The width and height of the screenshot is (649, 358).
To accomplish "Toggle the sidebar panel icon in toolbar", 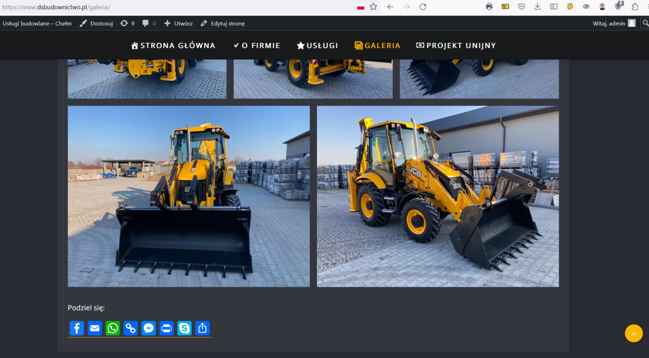I will (554, 7).
